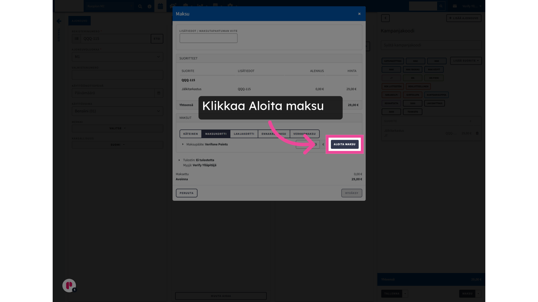Viewport: 538px width, 302px height.
Task: Open the Ajoneuvoluokka M1 dropdown
Action: pos(117,57)
